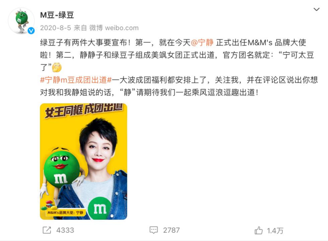Like the post with thumbs-up icon
The height and width of the screenshot is (241, 328).
point(259,230)
